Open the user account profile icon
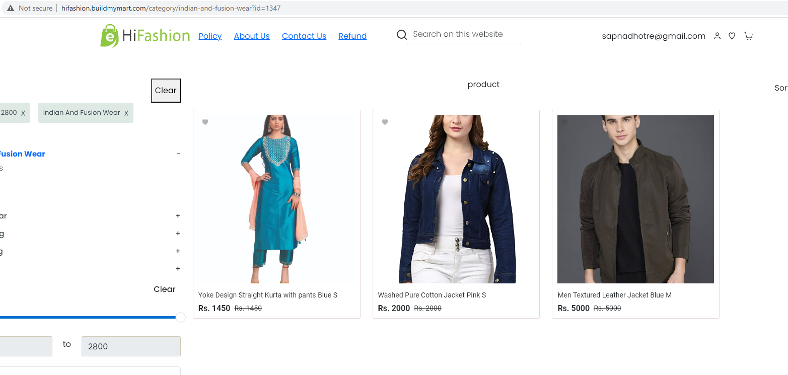This screenshot has height=375, width=788. [x=717, y=36]
